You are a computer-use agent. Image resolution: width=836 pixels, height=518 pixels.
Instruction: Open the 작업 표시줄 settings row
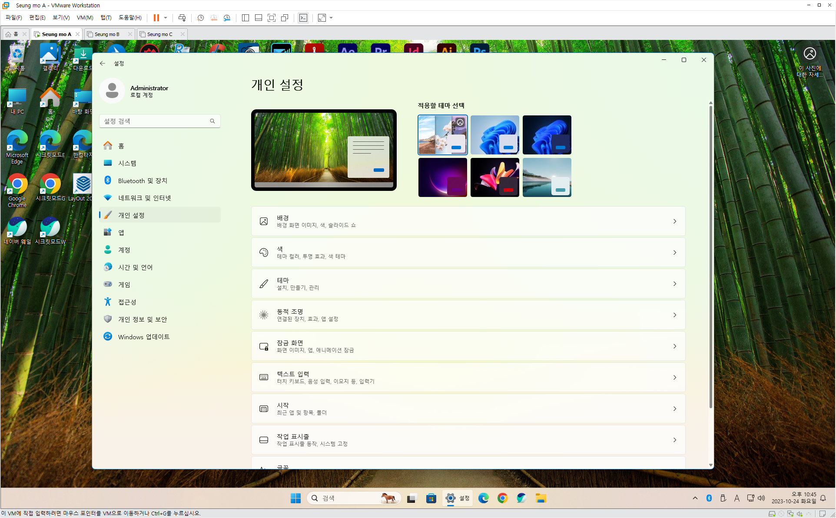468,440
